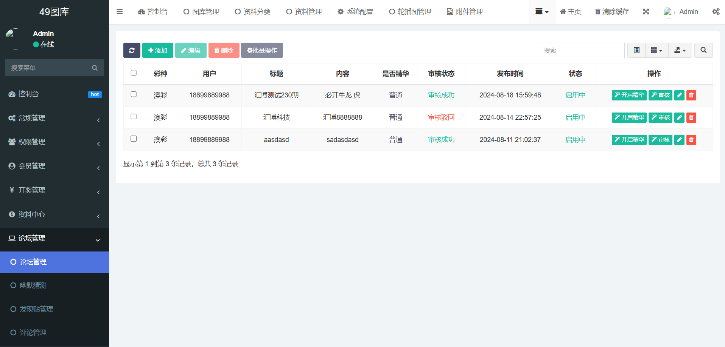Open the settings gears icon at top right

coord(716,12)
